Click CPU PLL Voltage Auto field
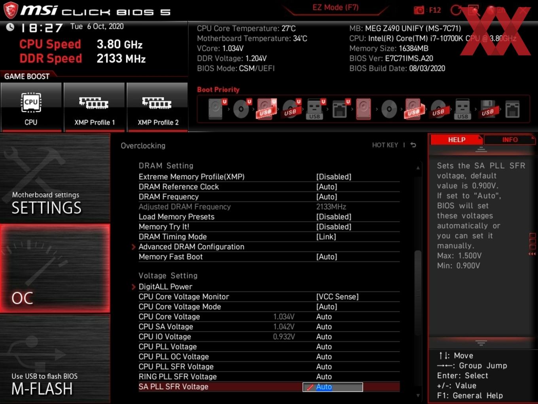This screenshot has width=538, height=404. tap(324, 347)
